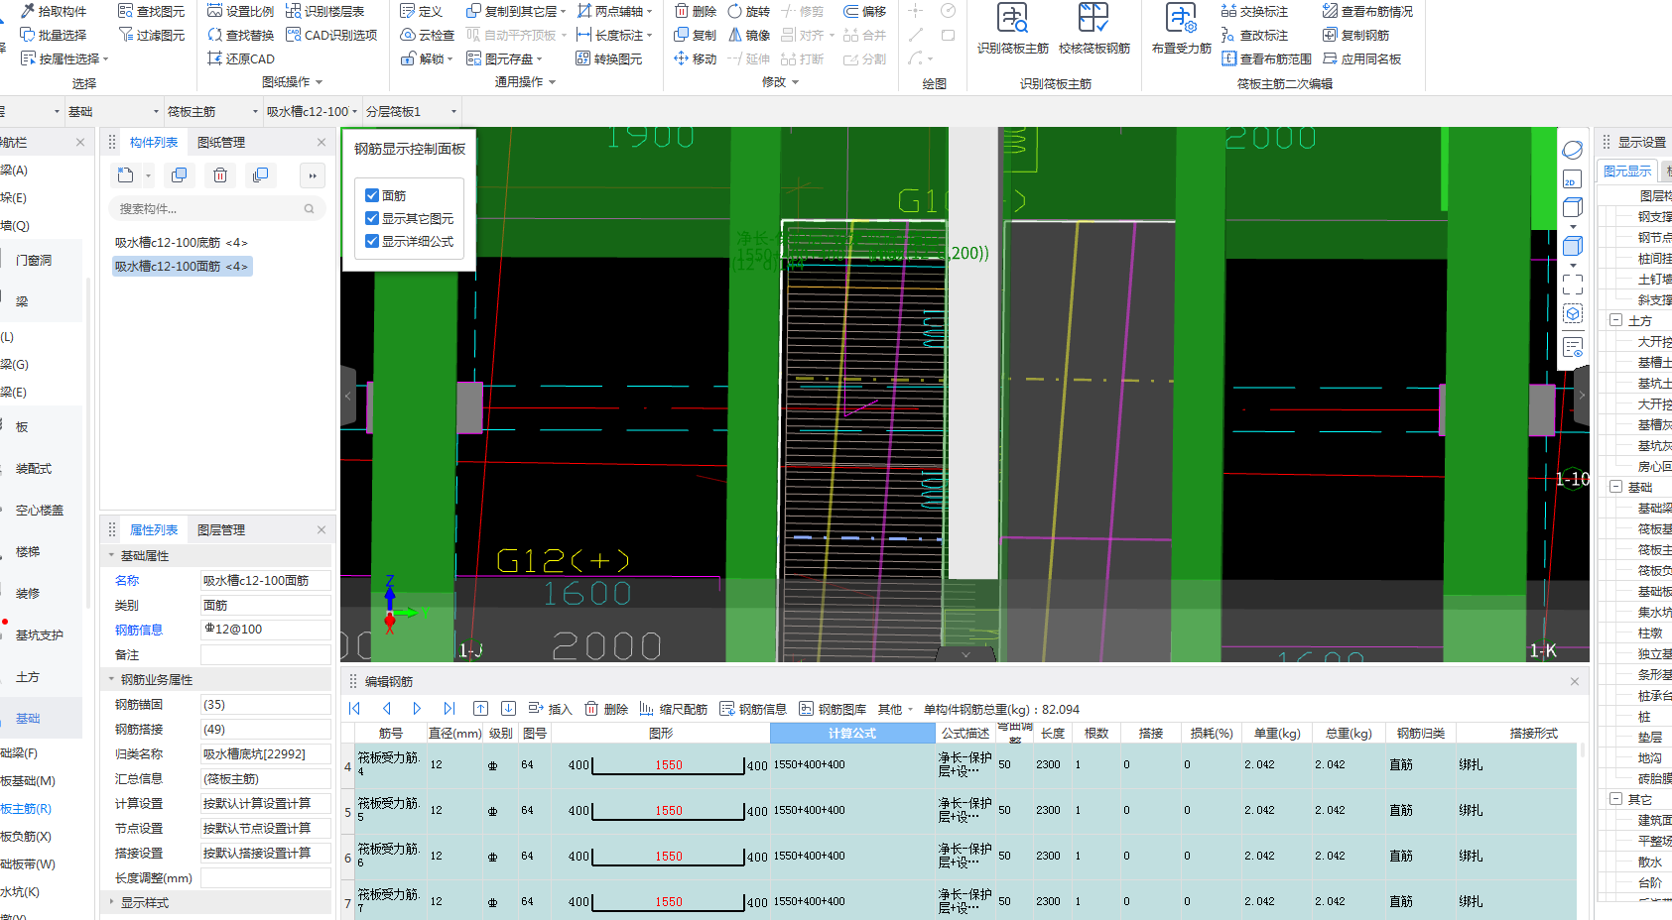Click the 备注 remark field
Image resolution: width=1672 pixels, height=920 pixels.
click(266, 654)
